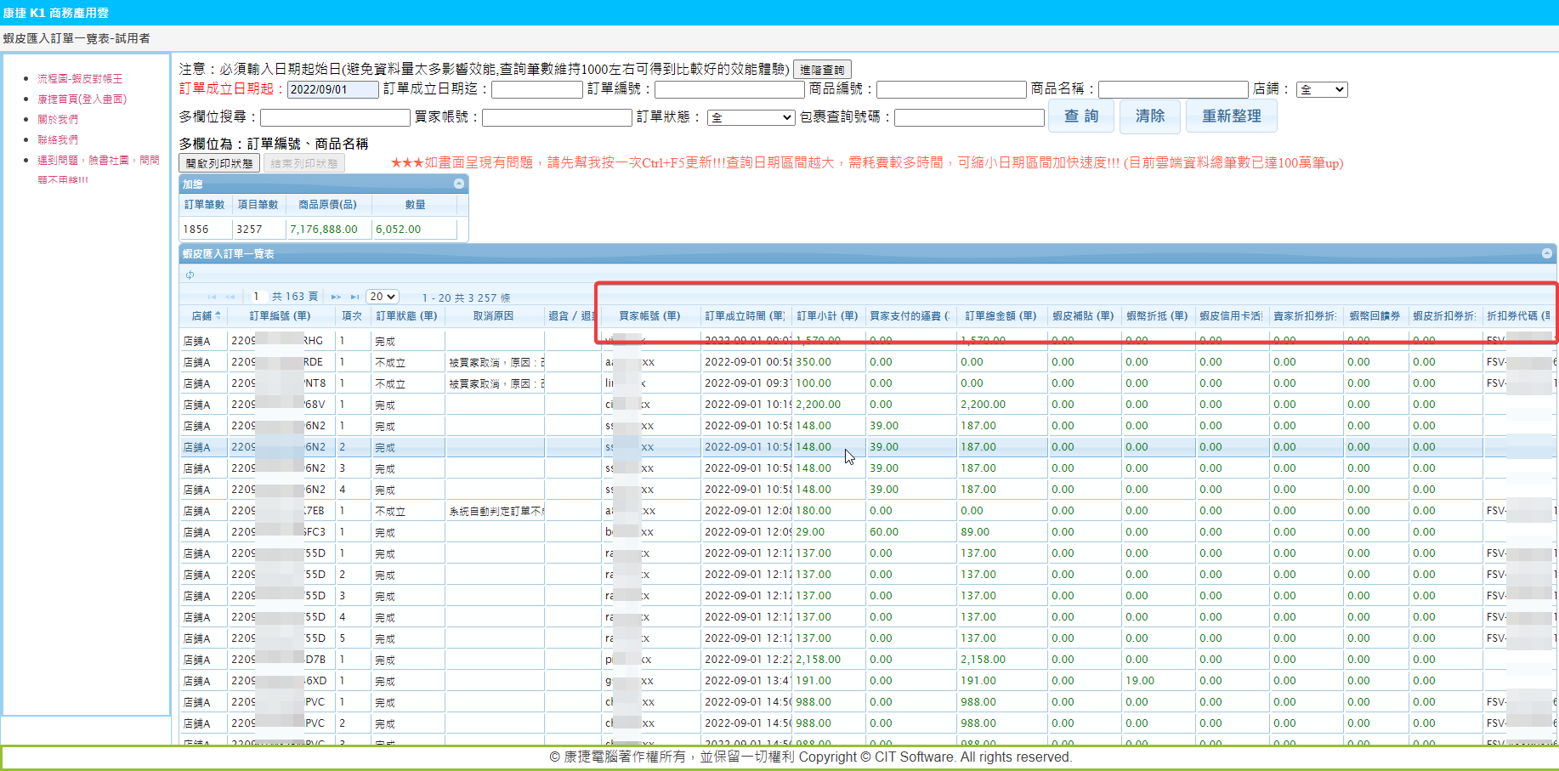This screenshot has width=1559, height=771.
Task: Click the 訂單總金額 (單) column header
Action: [1001, 316]
